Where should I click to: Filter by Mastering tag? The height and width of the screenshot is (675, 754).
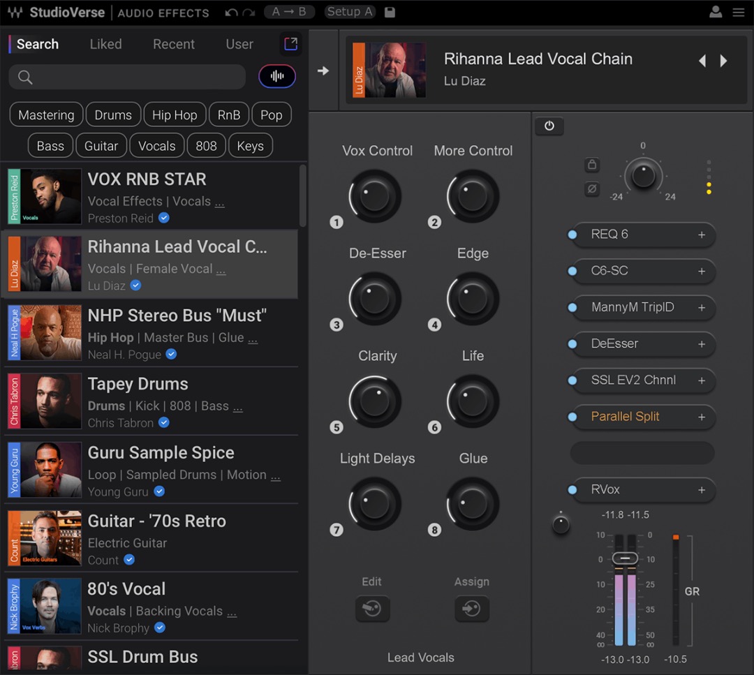pos(46,115)
